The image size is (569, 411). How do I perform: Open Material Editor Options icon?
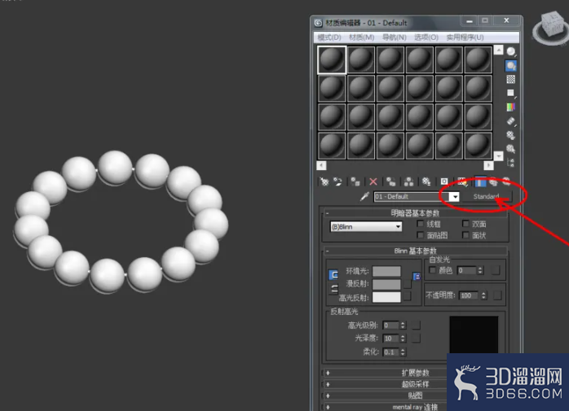coord(511,135)
